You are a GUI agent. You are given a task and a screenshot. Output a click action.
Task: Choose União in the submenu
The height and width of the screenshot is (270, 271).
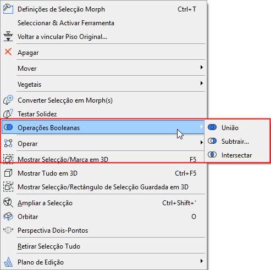coord(237,127)
